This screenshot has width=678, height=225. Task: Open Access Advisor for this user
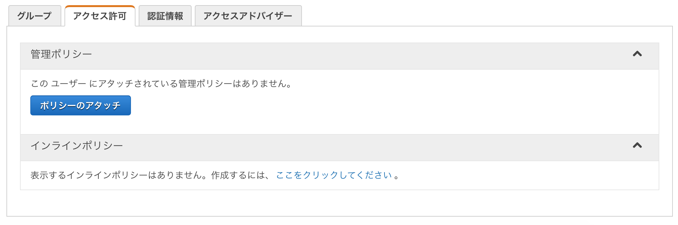[247, 15]
